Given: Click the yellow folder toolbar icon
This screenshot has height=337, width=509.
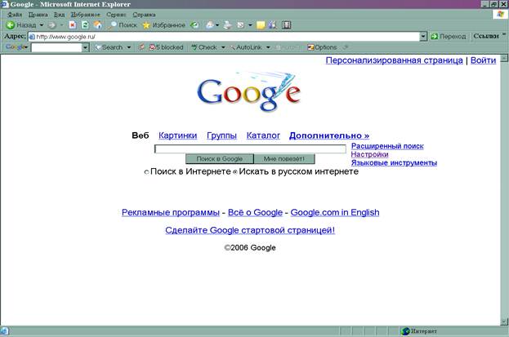Looking at the screenshot, I should click(261, 25).
